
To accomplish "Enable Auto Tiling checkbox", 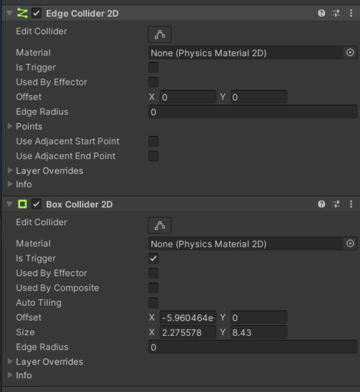I will (153, 303).
